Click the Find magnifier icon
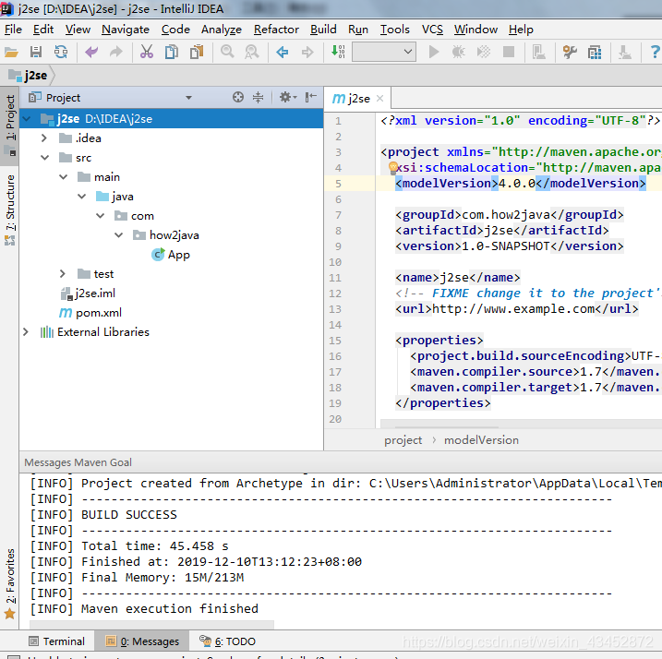 pyautogui.click(x=227, y=53)
